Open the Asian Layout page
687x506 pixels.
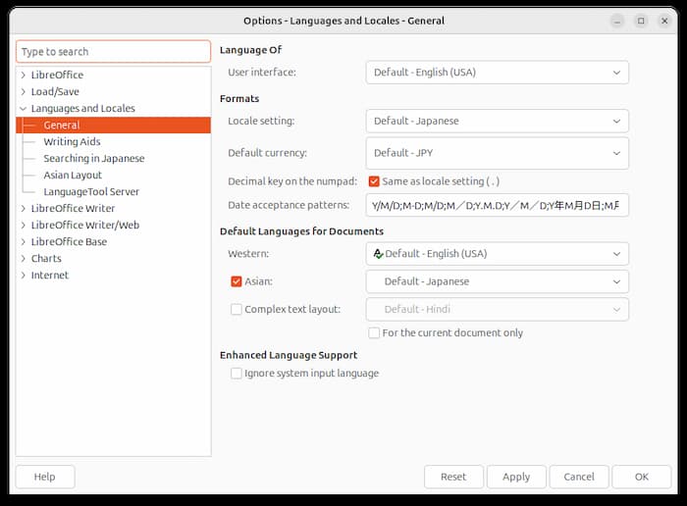73,176
